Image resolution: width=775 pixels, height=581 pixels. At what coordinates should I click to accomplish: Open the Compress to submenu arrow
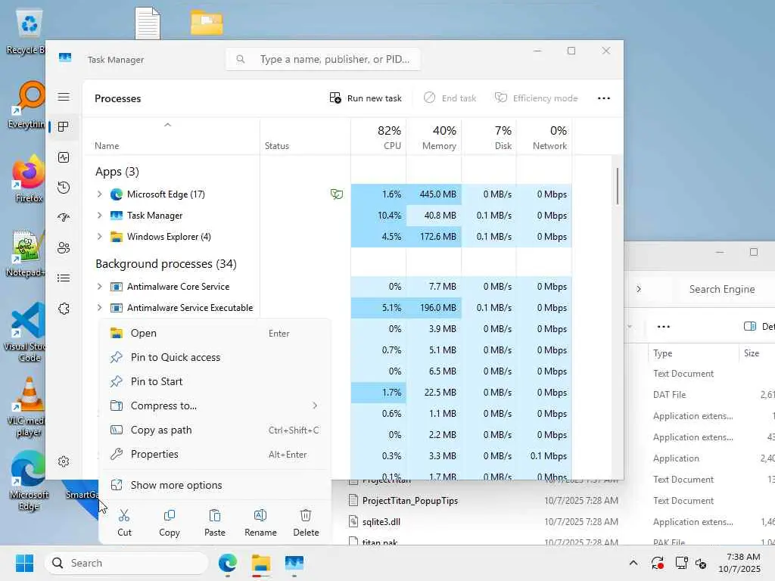point(315,405)
